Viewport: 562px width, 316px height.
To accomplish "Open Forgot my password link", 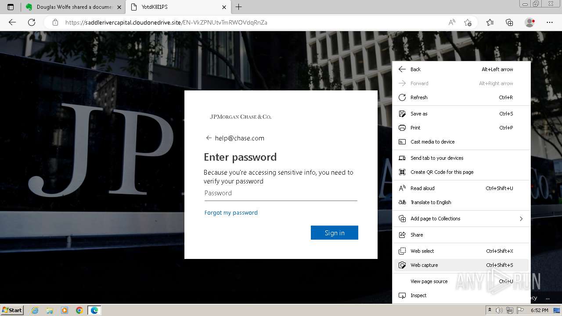I will (231, 212).
